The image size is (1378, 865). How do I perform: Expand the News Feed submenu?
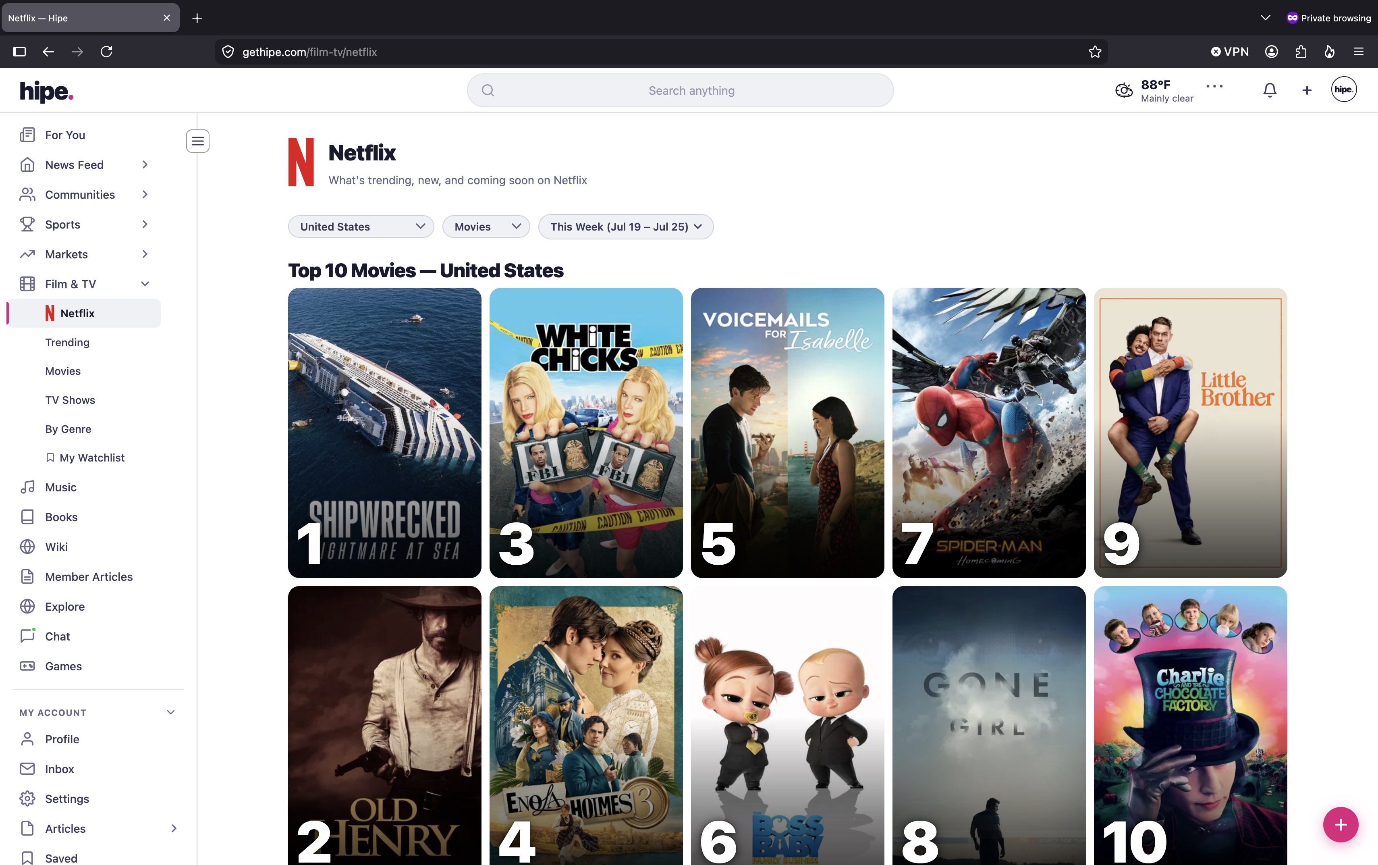tap(145, 165)
